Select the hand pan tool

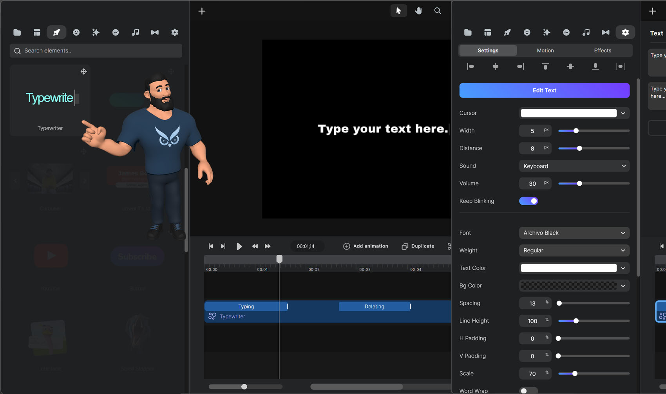click(x=418, y=11)
